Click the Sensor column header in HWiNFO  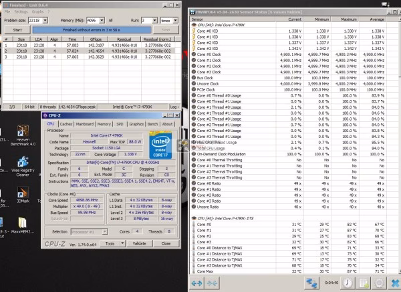[x=233, y=19]
